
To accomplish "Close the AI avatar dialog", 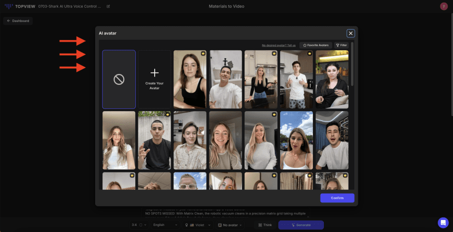I will [x=351, y=33].
